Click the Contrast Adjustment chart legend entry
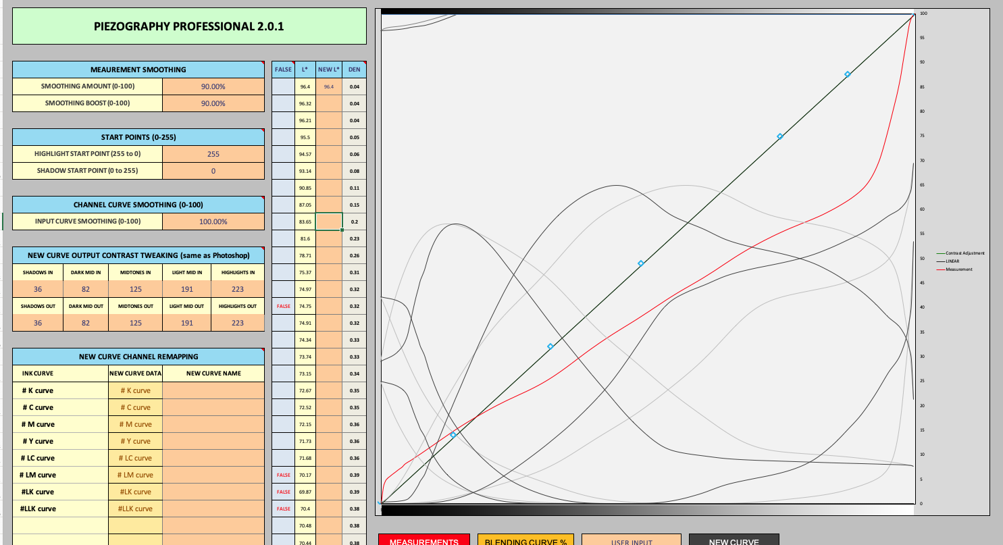Image resolution: width=1003 pixels, height=545 pixels. (960, 253)
